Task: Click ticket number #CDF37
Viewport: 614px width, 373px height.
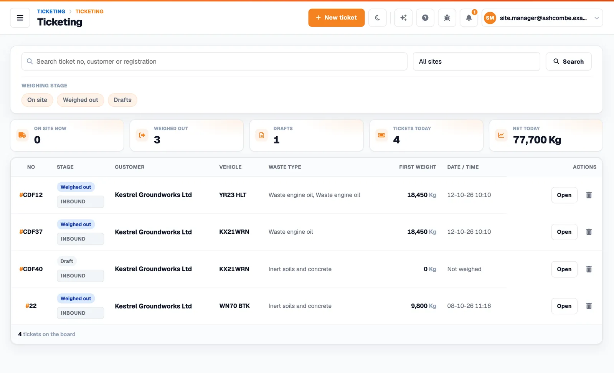Action: tap(31, 232)
